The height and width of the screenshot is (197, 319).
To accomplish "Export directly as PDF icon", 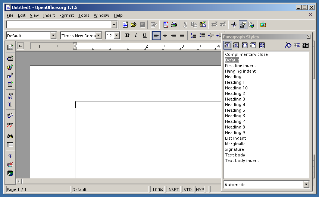I will tap(166, 25).
